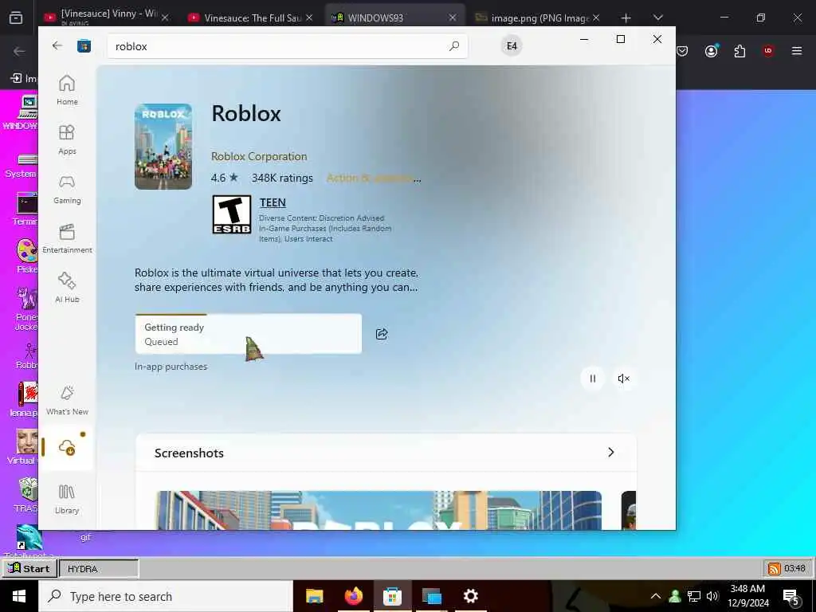Click the Microsoft Store logo icon
The width and height of the screenshot is (816, 612).
pyautogui.click(x=84, y=45)
